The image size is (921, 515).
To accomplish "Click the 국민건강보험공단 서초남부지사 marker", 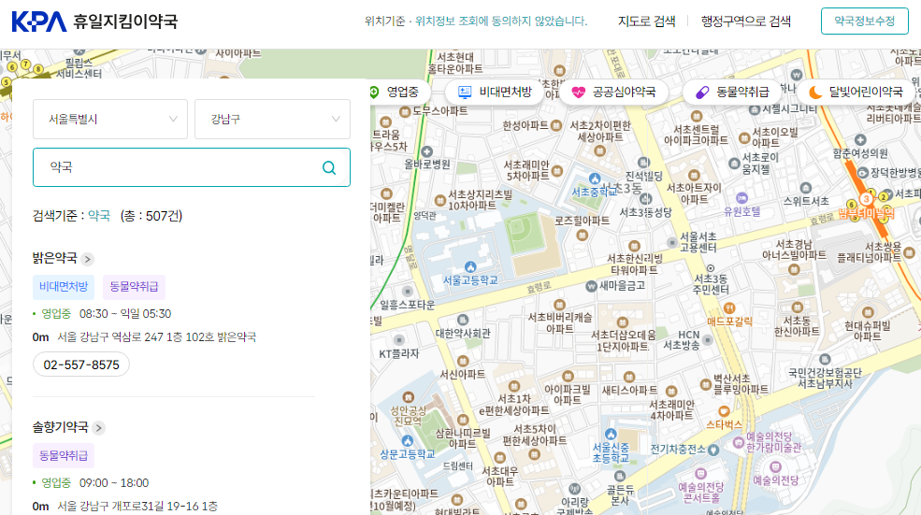I will pyautogui.click(x=825, y=360).
